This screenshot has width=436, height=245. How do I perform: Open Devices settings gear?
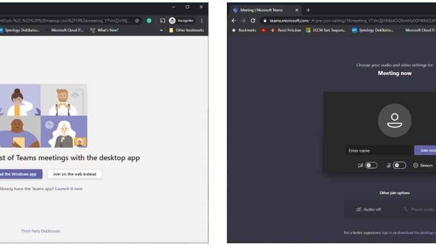423,165
